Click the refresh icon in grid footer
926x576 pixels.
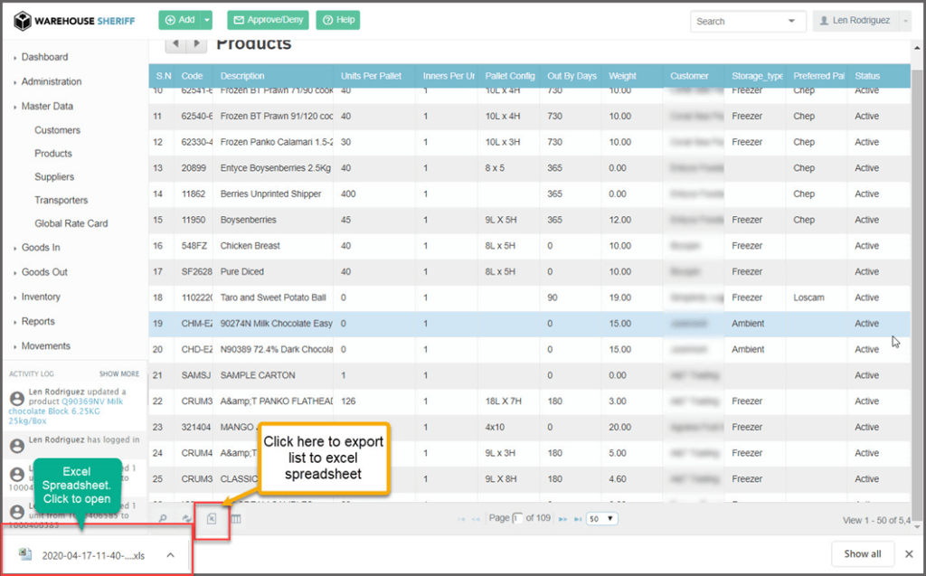click(x=185, y=519)
